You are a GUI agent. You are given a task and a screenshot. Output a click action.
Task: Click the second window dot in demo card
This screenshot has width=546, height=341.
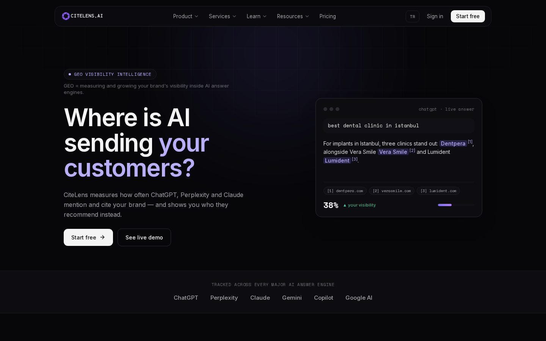(331, 109)
